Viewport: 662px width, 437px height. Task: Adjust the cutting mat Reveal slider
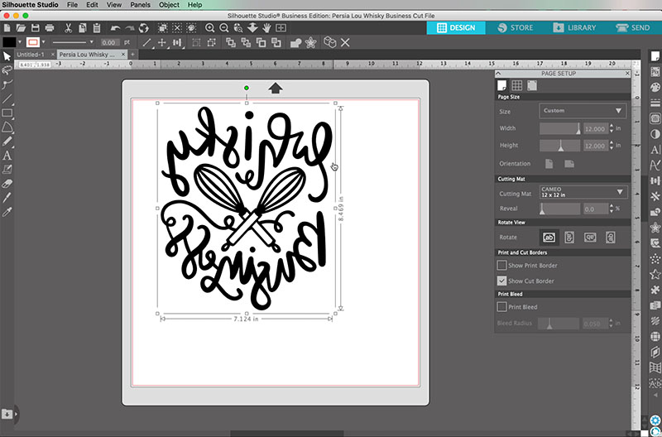point(560,209)
